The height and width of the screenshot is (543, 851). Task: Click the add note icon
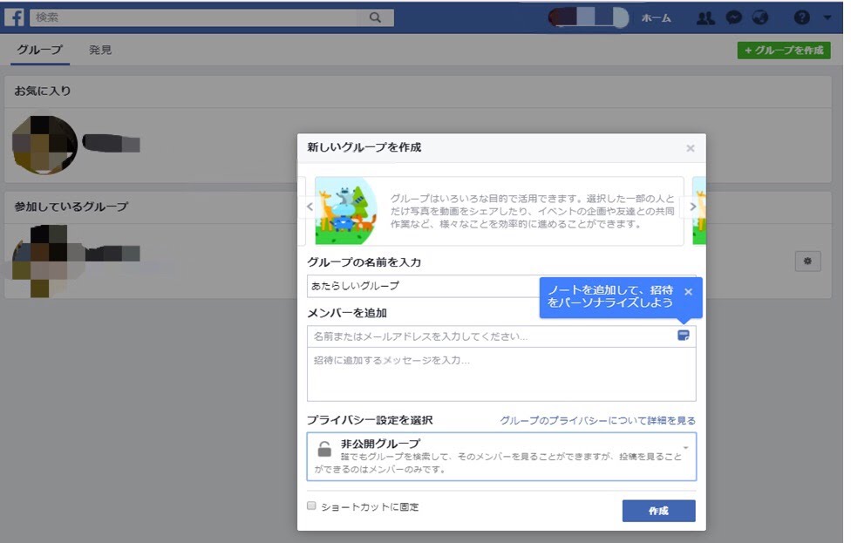point(684,336)
